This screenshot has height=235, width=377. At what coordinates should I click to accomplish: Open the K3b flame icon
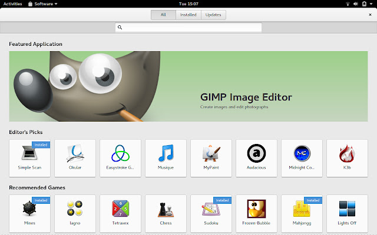(347, 153)
